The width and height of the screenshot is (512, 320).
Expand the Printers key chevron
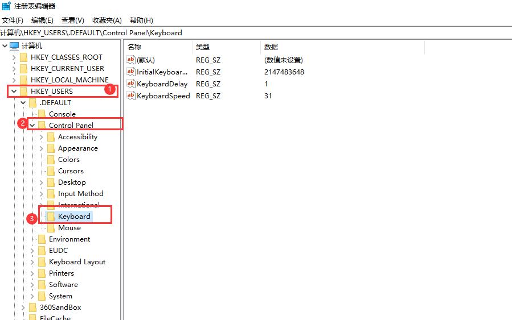[x=32, y=274]
